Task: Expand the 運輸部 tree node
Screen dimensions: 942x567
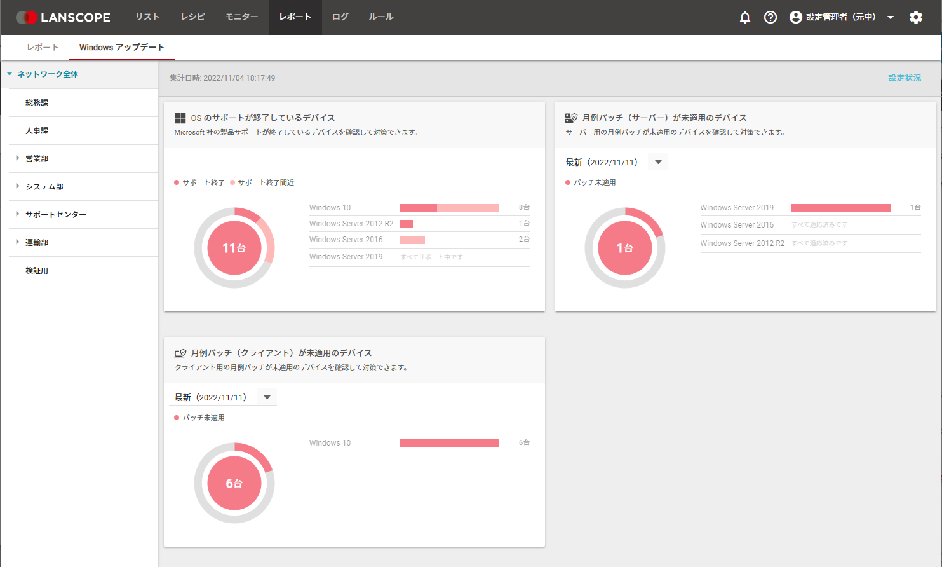Action: (x=17, y=242)
